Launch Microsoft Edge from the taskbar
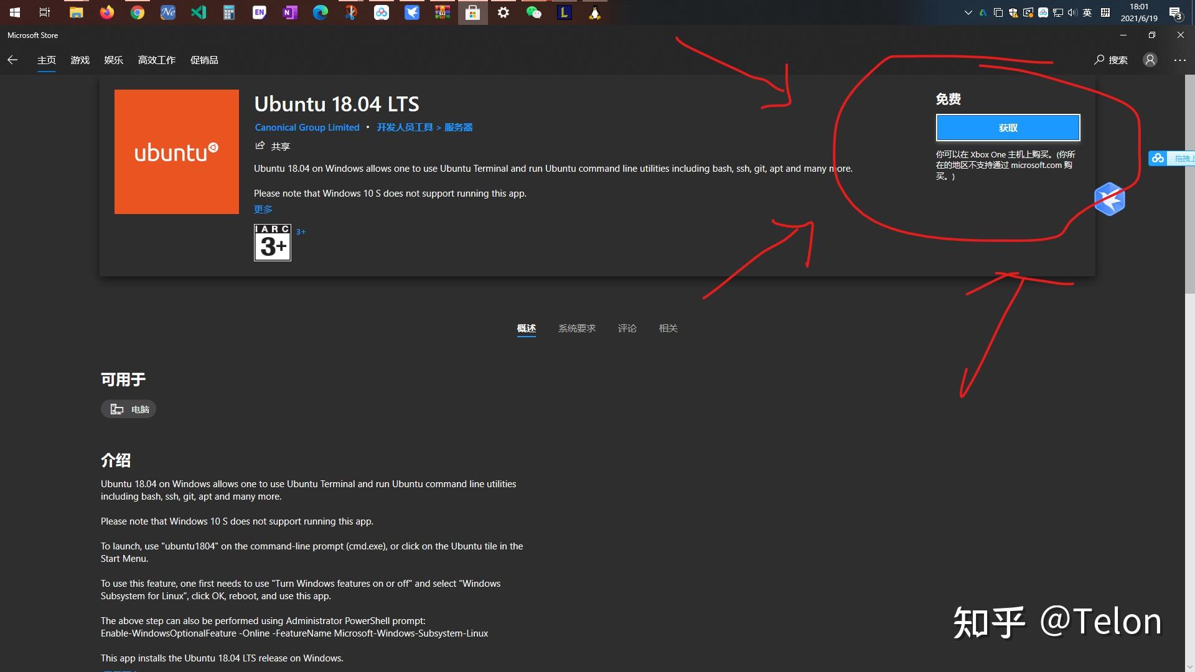This screenshot has width=1195, height=672. pos(321,12)
